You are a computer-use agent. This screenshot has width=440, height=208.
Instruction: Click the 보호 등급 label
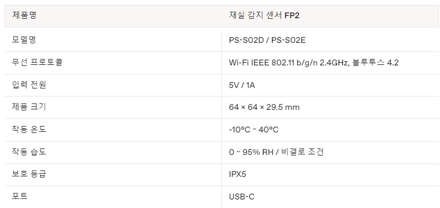(29, 174)
